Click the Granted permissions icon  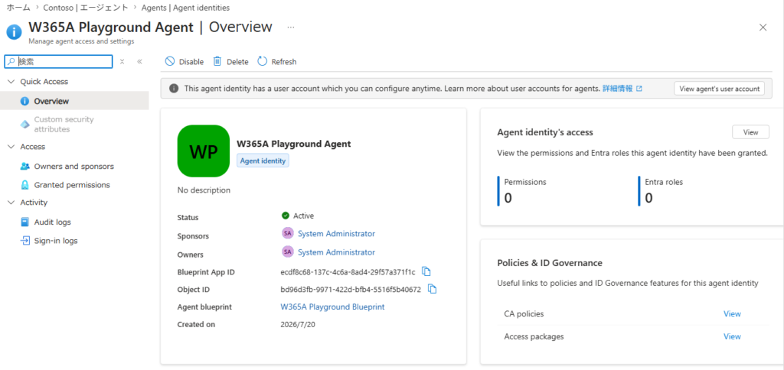pos(25,185)
